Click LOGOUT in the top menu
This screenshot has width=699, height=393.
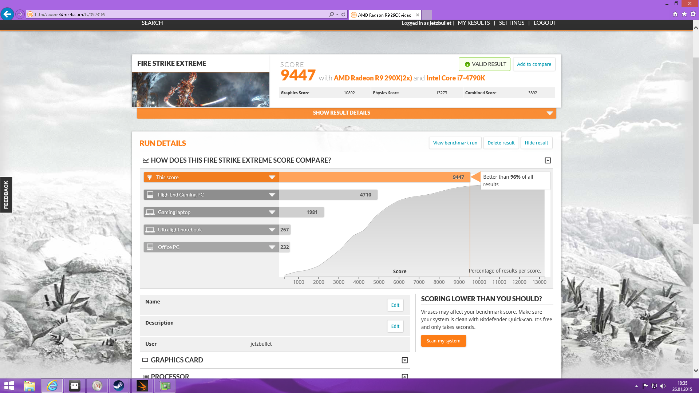[x=545, y=23]
